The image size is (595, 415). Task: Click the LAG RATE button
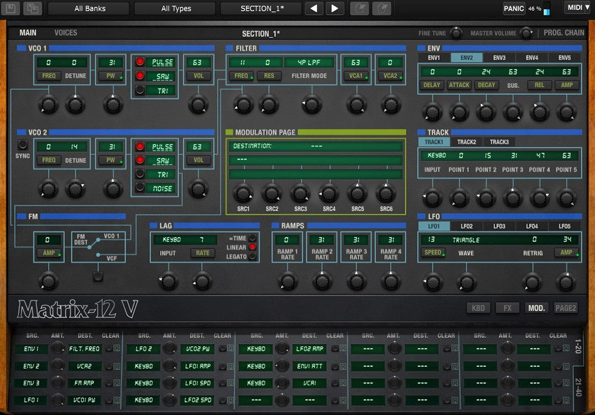pyautogui.click(x=203, y=252)
